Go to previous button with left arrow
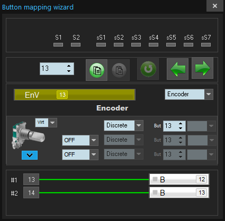The height and width of the screenshot is (221, 225). (x=178, y=69)
